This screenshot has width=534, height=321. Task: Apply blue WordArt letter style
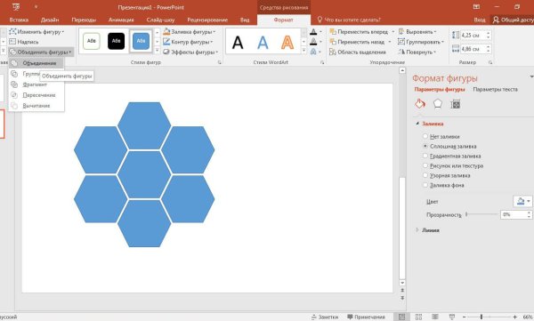pyautogui.click(x=263, y=43)
